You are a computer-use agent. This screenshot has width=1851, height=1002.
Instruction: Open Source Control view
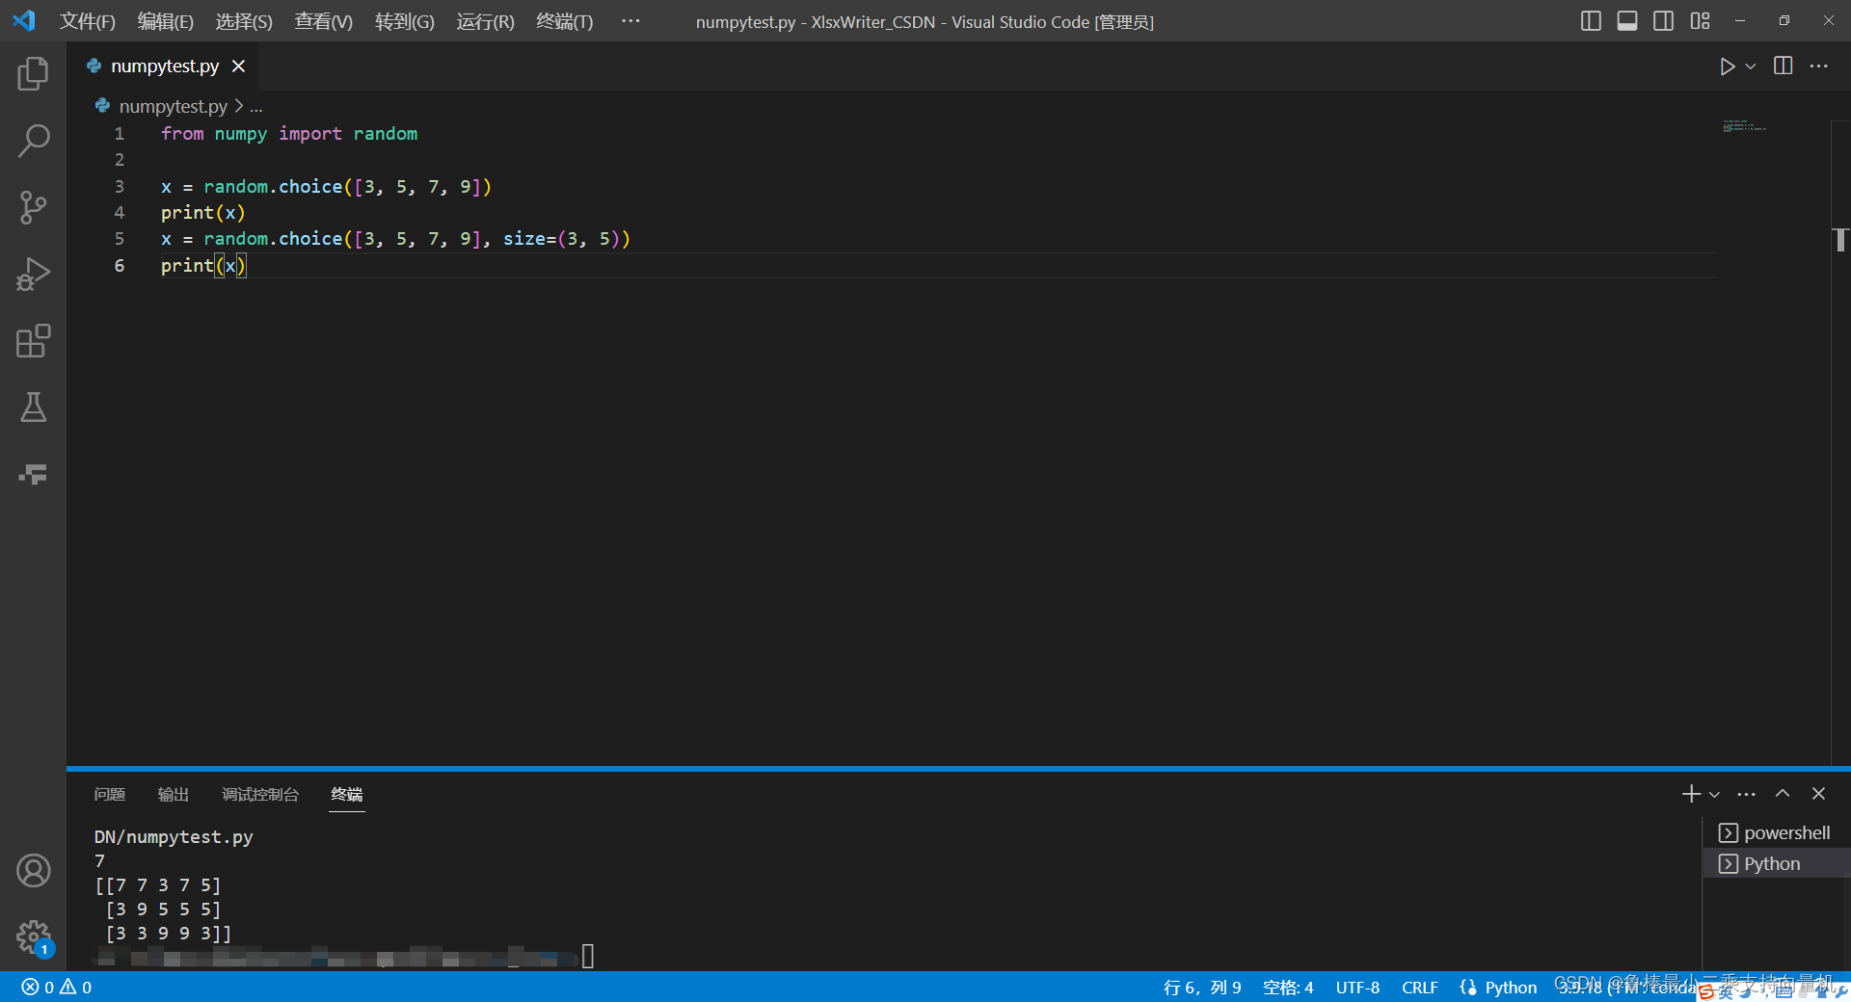pyautogui.click(x=33, y=207)
